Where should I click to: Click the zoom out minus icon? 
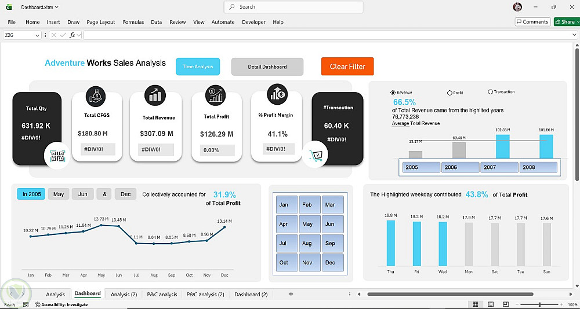pyautogui.click(x=518, y=304)
